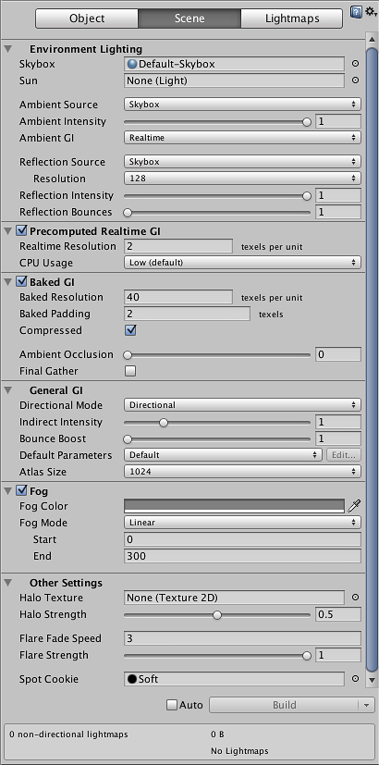The width and height of the screenshot is (379, 765).
Task: Click the Baked Resolution input field
Action: tap(178, 297)
